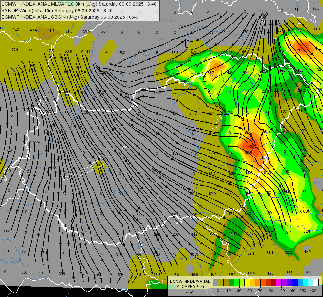
Task: Click the map value 5.92
Action: point(212,214)
